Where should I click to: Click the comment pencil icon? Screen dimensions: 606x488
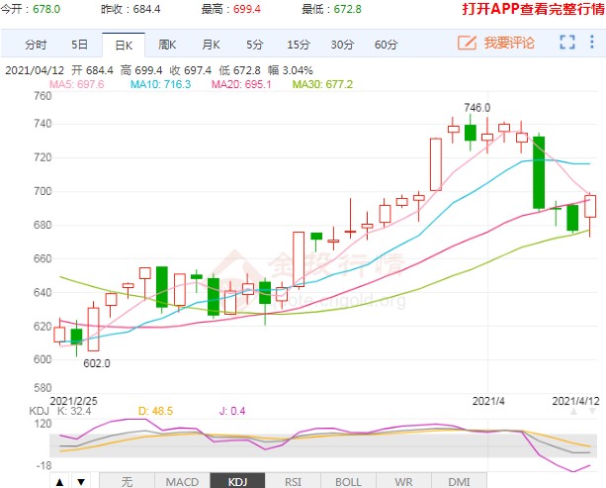click(467, 43)
